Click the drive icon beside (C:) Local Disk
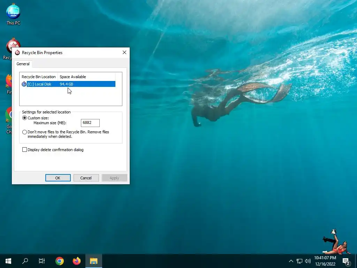Screen dimensions: 357x268 24,84
